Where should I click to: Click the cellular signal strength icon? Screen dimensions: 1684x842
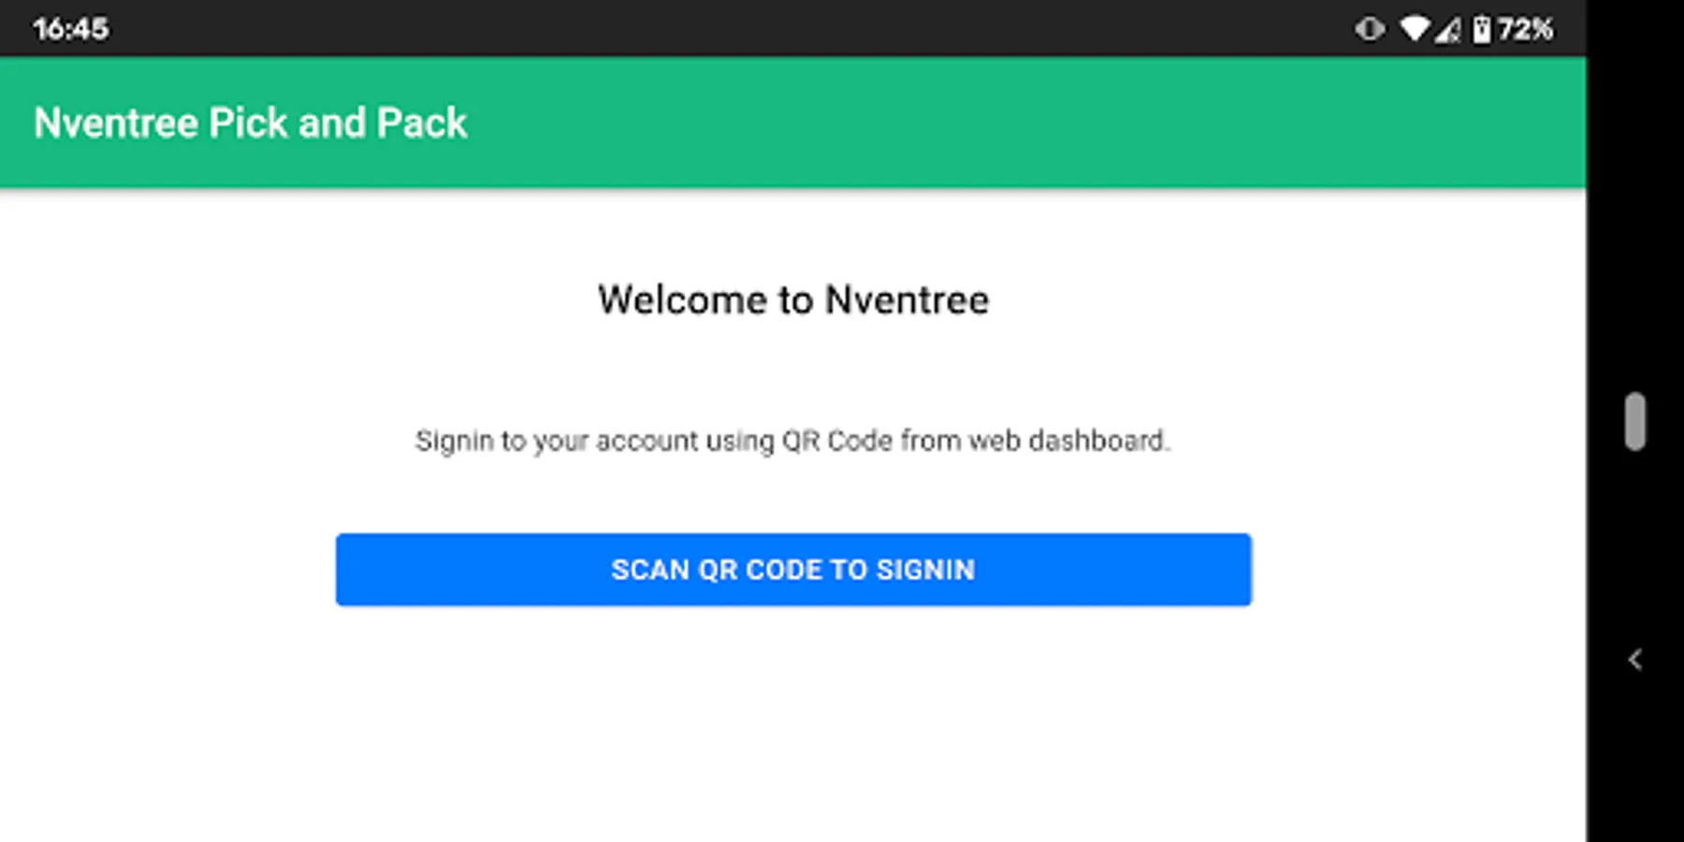coord(1447,30)
